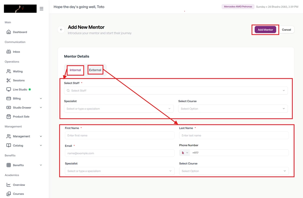Open Select Course dropdown below Phone Number
This screenshot has width=303, height=198.
[234, 171]
